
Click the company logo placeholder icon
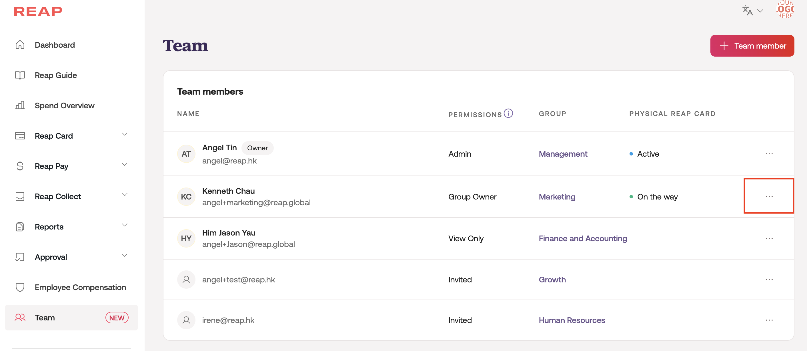click(786, 9)
